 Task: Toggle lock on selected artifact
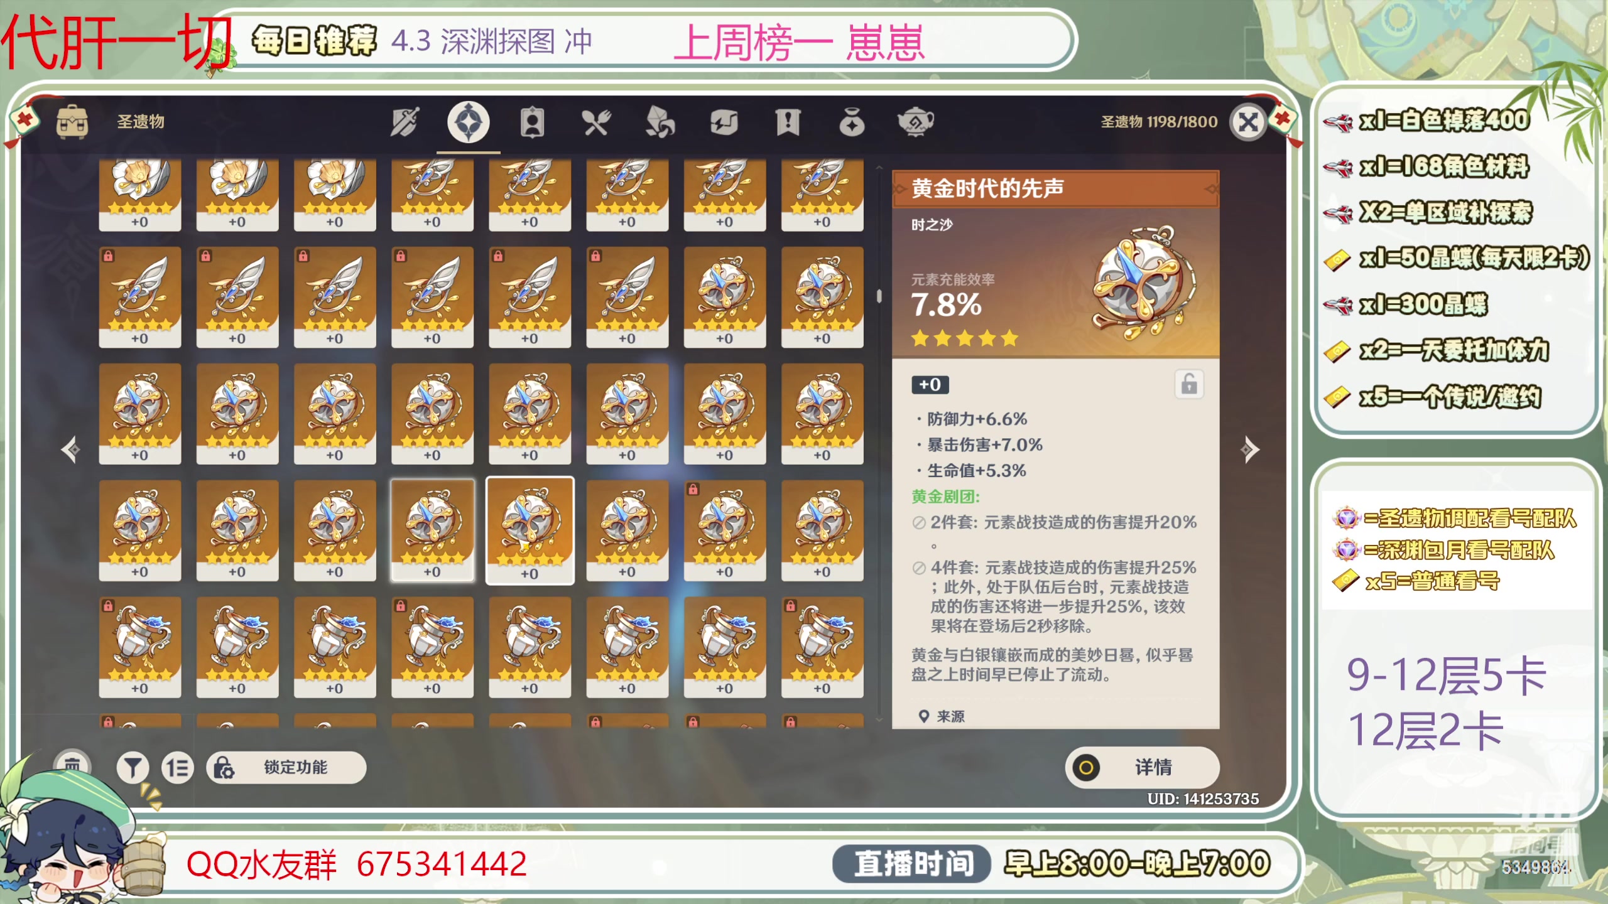(1189, 384)
